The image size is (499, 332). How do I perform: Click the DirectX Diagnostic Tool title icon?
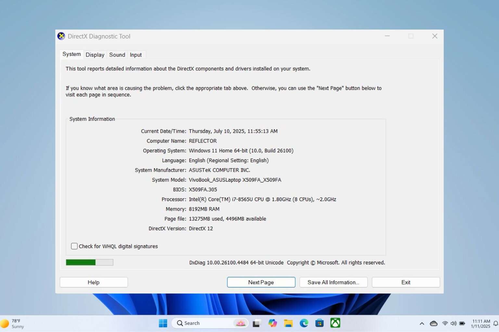(61, 36)
